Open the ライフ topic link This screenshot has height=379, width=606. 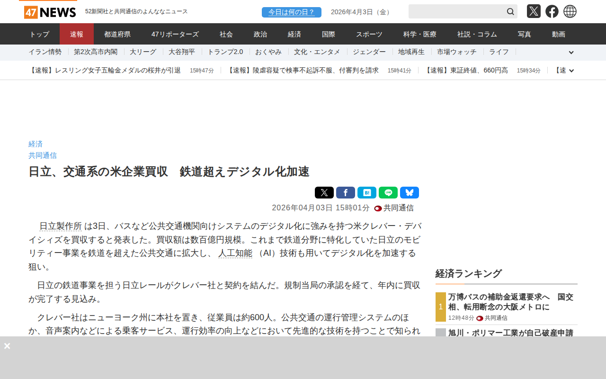(x=499, y=52)
